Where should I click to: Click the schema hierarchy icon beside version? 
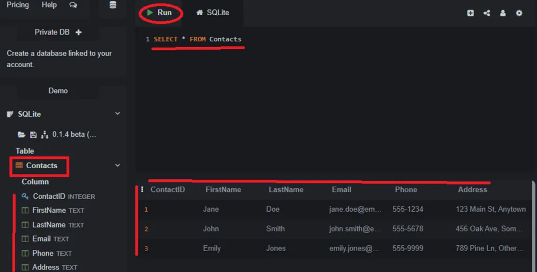(x=45, y=135)
